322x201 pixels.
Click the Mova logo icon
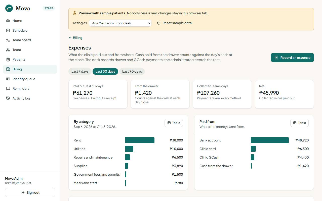click(x=9, y=8)
